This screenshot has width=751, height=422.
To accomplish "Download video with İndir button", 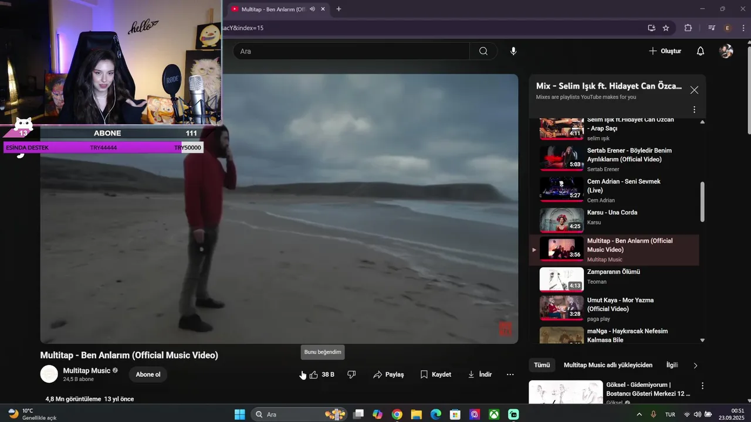I will (x=480, y=375).
